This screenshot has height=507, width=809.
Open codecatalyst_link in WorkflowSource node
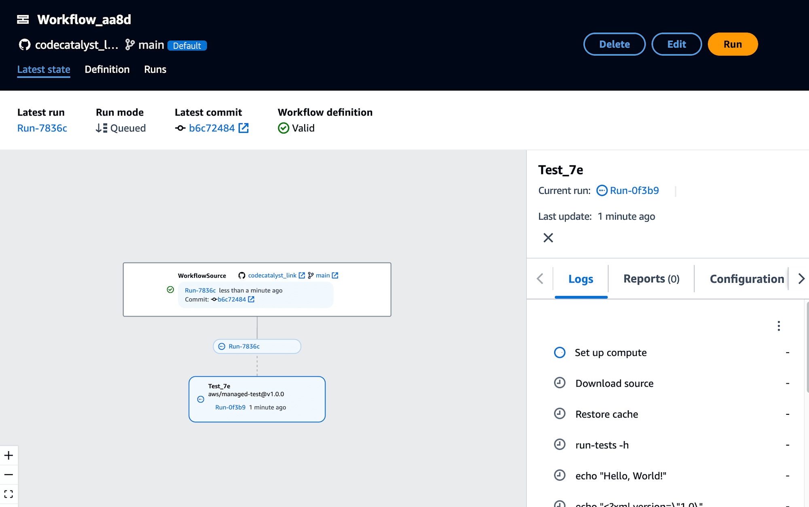(272, 275)
